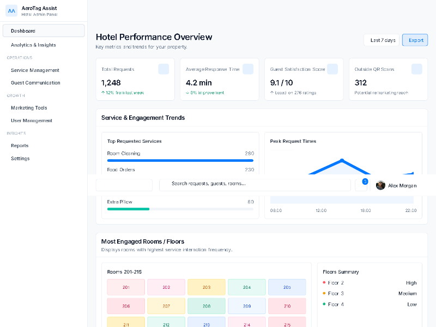Toggle the Floor 3 legend dot

(x=325, y=293)
